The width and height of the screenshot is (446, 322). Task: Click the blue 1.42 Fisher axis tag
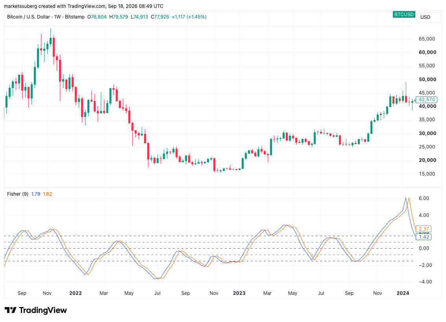click(424, 237)
